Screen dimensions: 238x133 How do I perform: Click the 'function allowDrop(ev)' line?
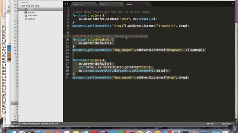(x=93, y=40)
